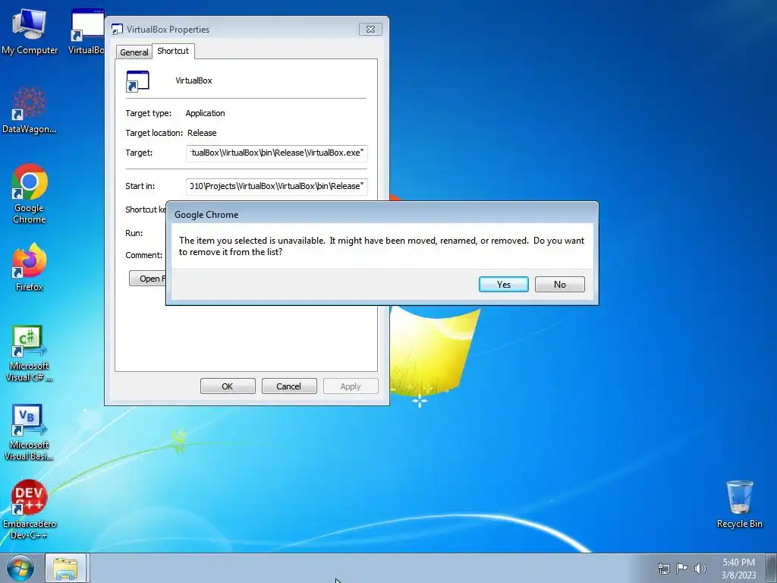Cancel the VirtualBox Properties dialog
The width and height of the screenshot is (777, 583).
tap(289, 386)
